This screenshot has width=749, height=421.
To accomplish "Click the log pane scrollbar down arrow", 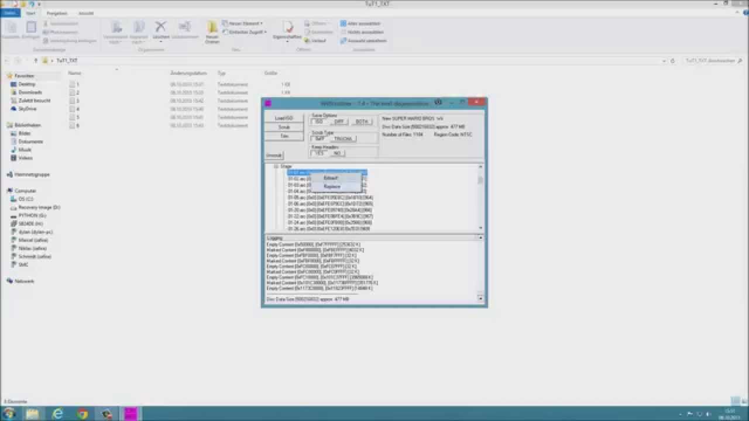I will [481, 299].
